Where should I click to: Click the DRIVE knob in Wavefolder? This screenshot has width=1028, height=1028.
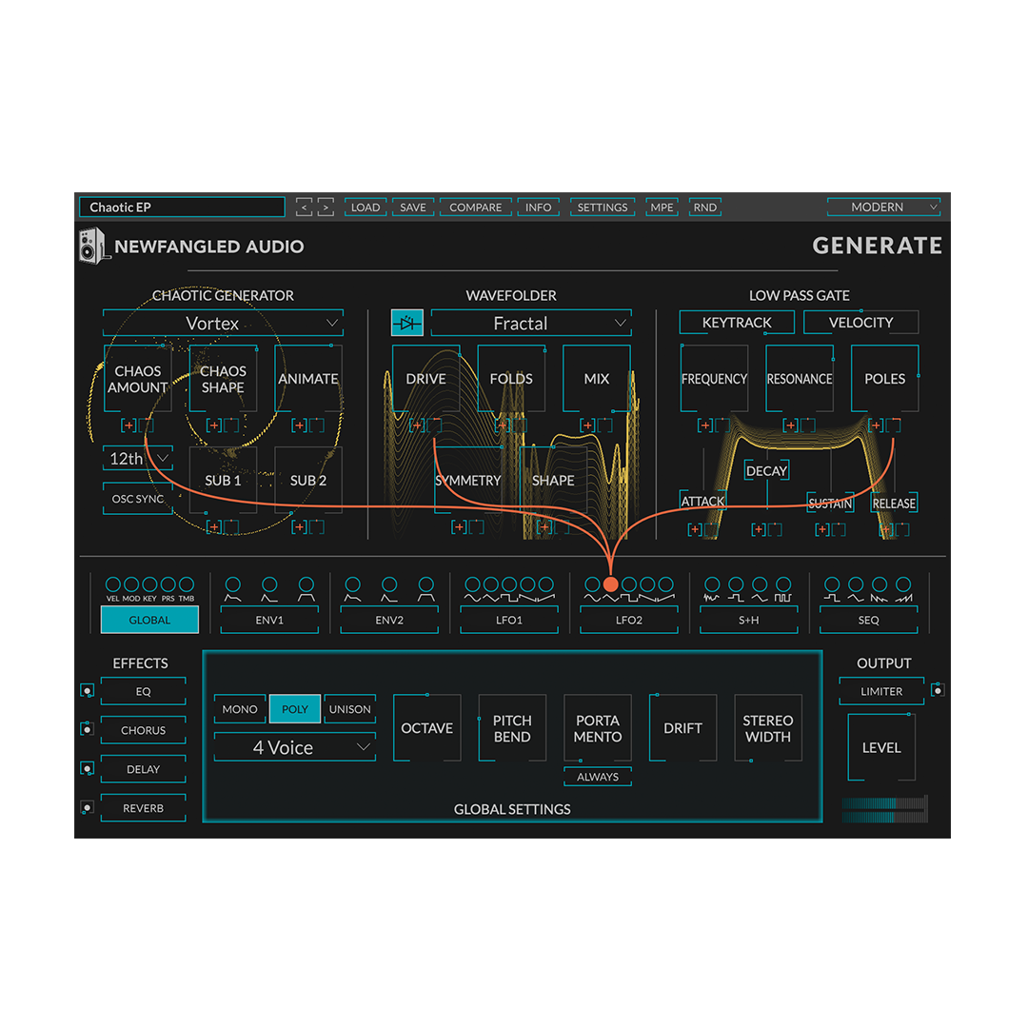point(426,379)
